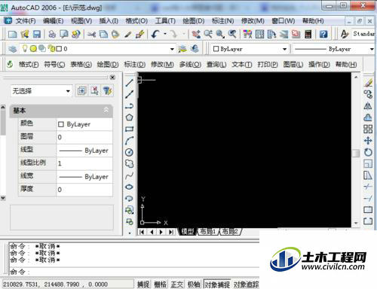Image resolution: width=377 pixels, height=289 pixels.
Task: Click the Open file icon
Action: 25,34
